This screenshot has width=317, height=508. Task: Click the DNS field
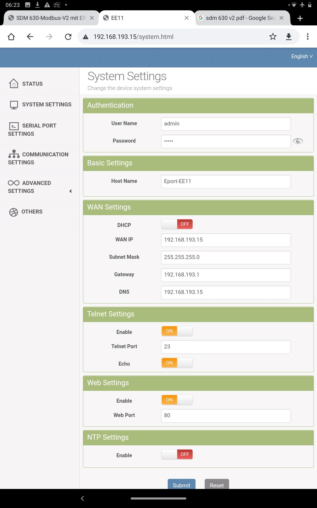tap(226, 292)
